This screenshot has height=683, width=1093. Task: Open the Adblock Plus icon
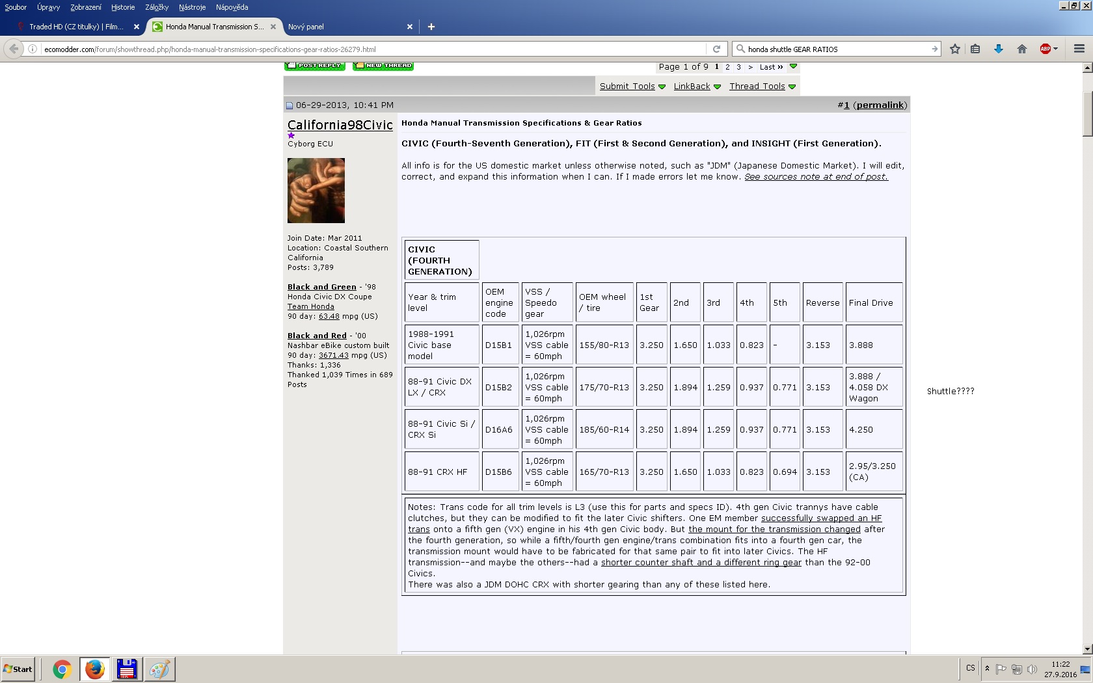coord(1046,49)
